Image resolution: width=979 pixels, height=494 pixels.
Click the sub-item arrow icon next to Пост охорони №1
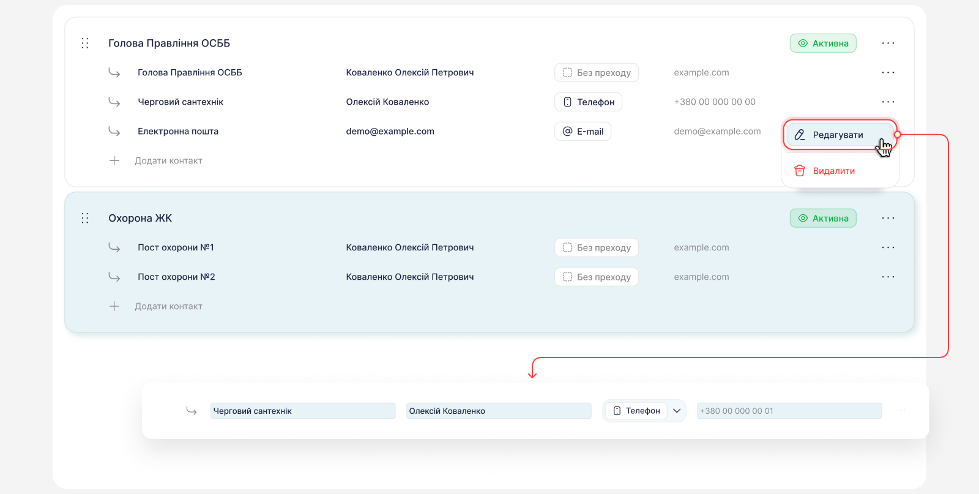click(x=114, y=247)
